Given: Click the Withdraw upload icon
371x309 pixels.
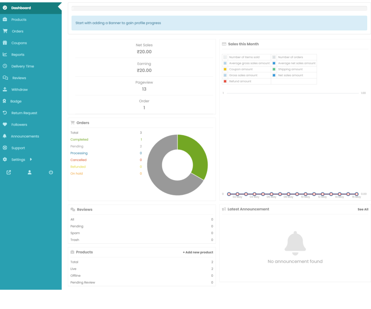Looking at the screenshot, I should [x=5, y=89].
